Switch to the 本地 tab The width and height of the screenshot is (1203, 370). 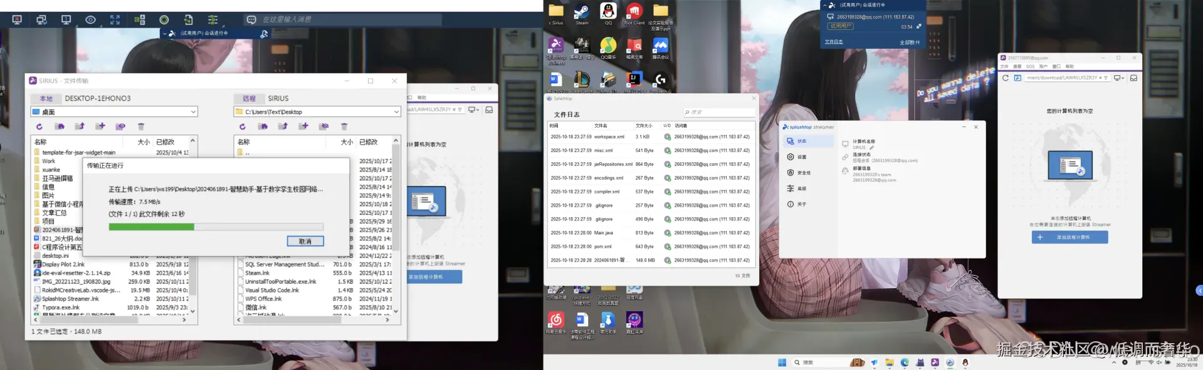click(x=46, y=99)
